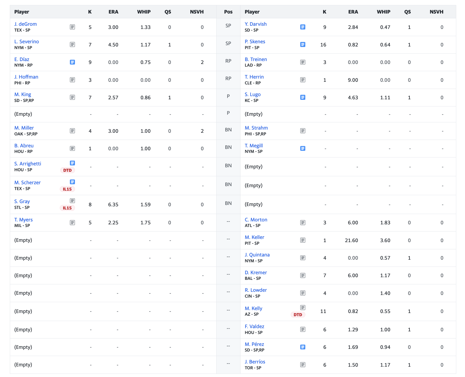Click the Pos column header
The image size is (465, 377).
(x=228, y=12)
